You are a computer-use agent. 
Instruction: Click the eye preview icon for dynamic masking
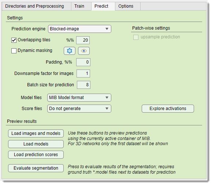[84, 51]
